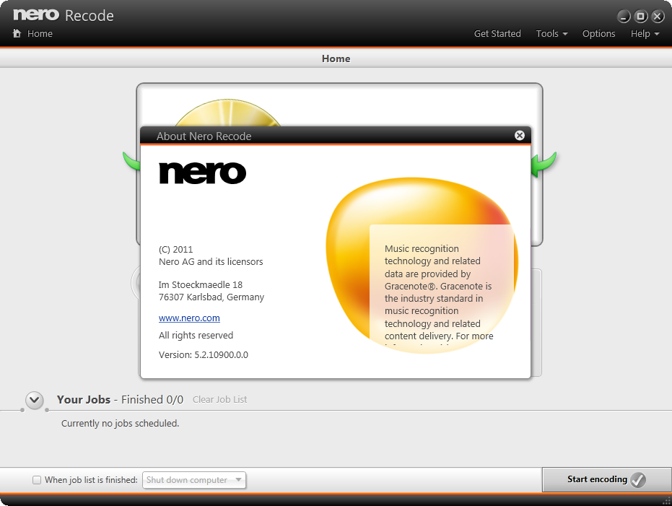Click the green left arrow behind the dialog

point(131,162)
